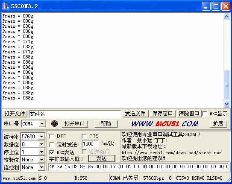
Task: Click the disabled 发送新行 checkbox
Action: (84, 152)
